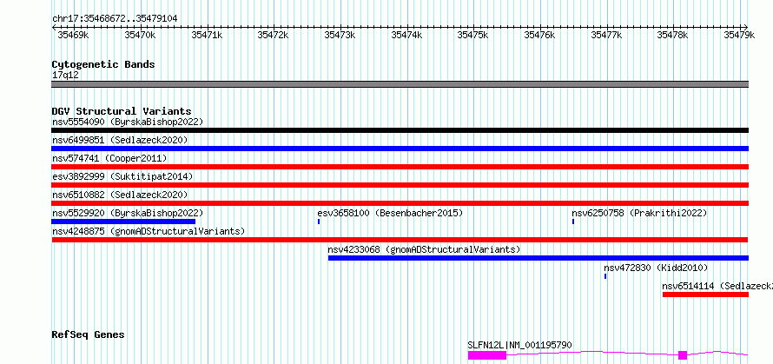Click the small second SLFN12L exon block
Viewport: 773px width, 364px height.
683,355
